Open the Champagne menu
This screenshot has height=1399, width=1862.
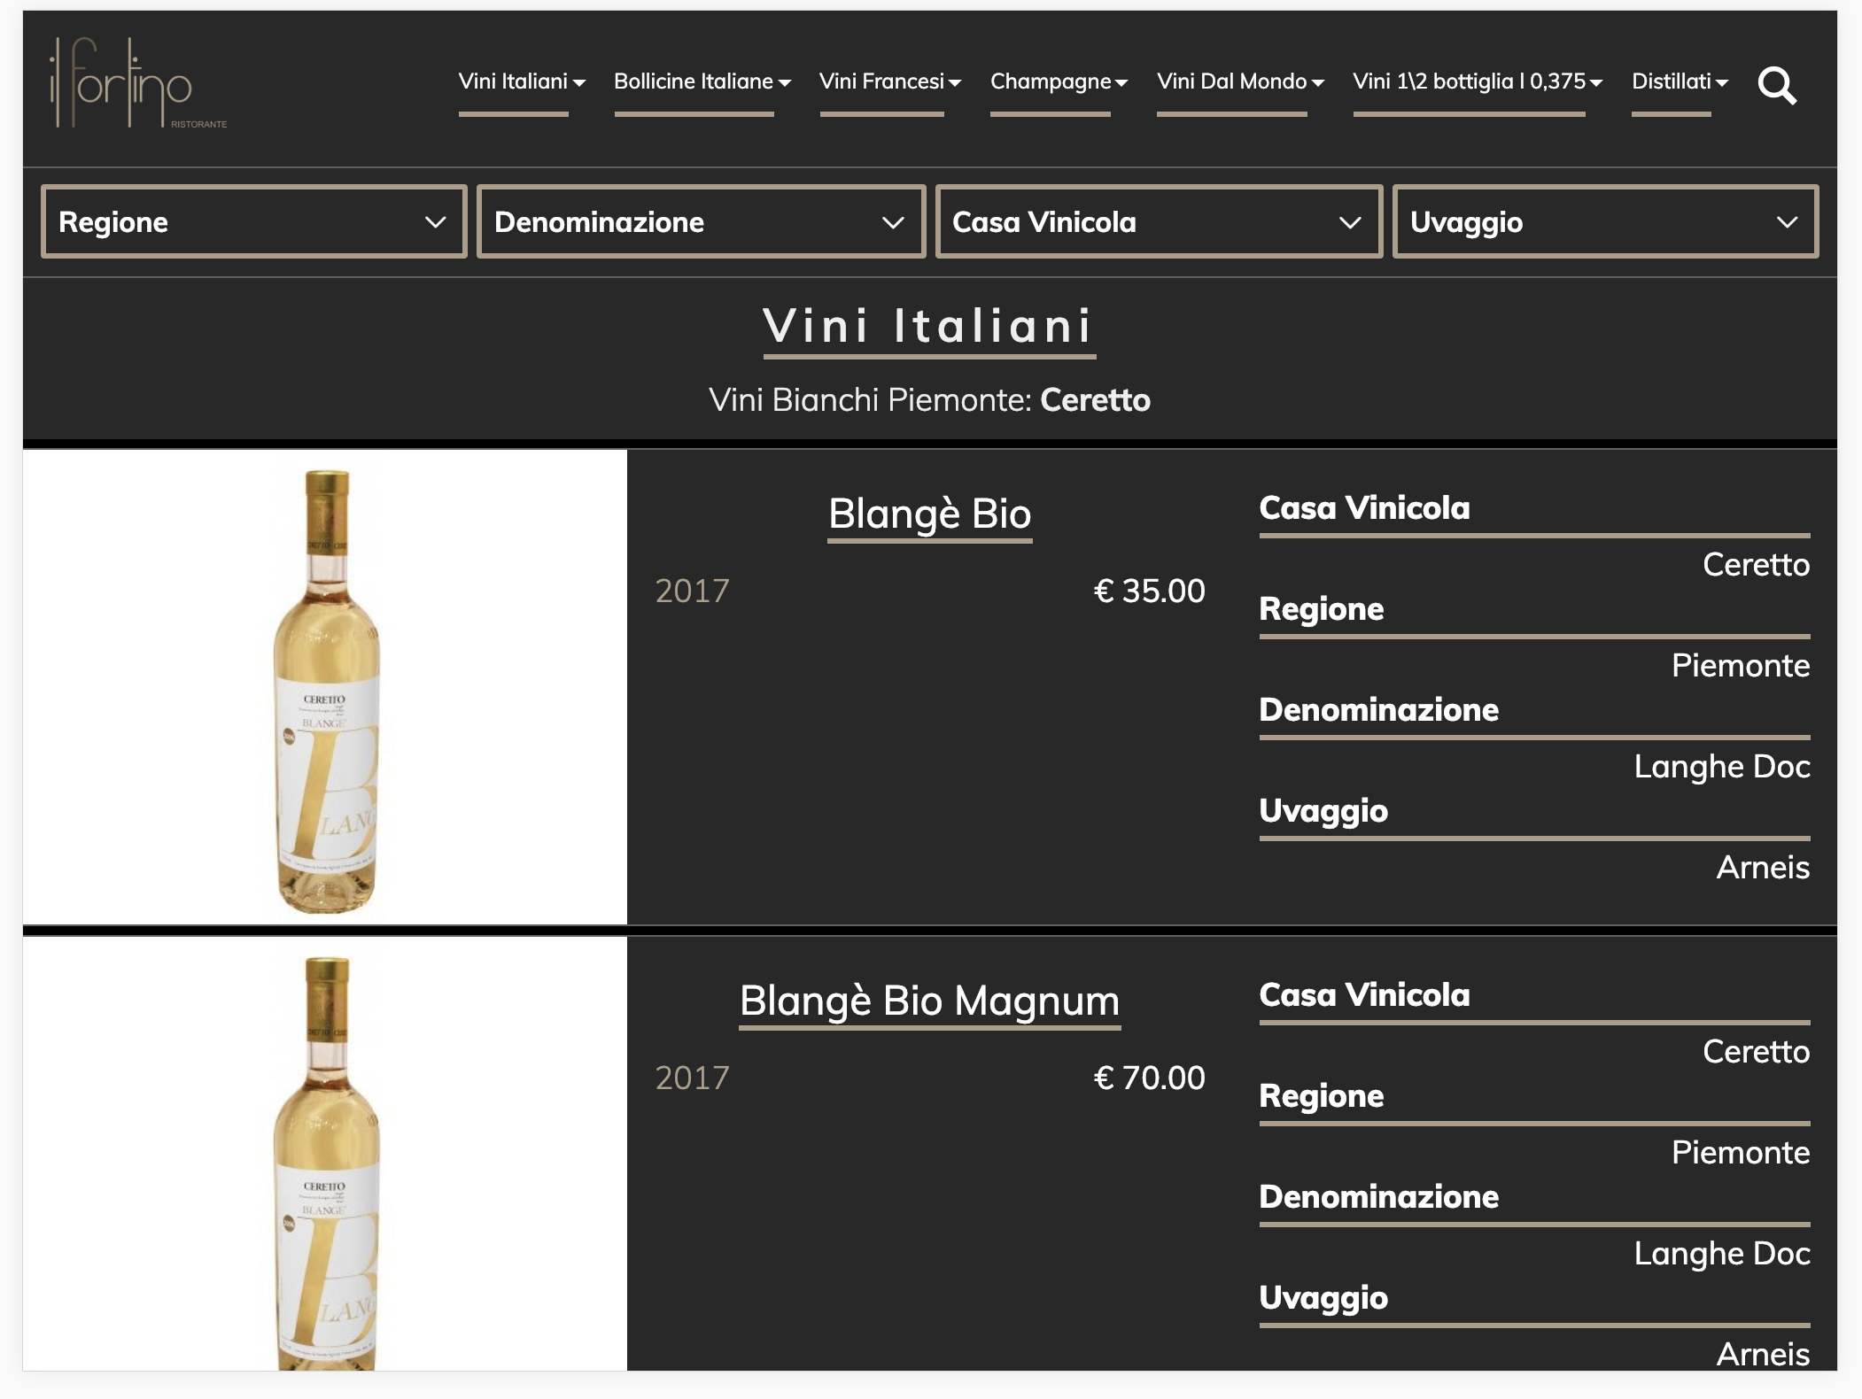1059,81
